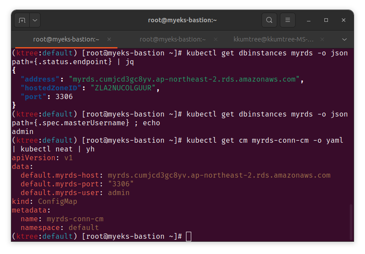
Task: Close the second root@myeks-bastion tab
Action: [216, 39]
